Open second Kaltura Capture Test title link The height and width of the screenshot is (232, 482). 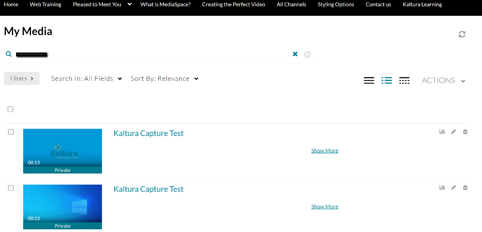[149, 189]
